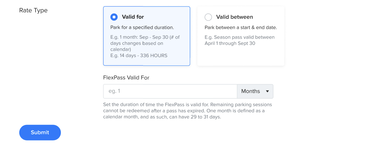Click the dropdown arrow beside Months

pyautogui.click(x=267, y=91)
